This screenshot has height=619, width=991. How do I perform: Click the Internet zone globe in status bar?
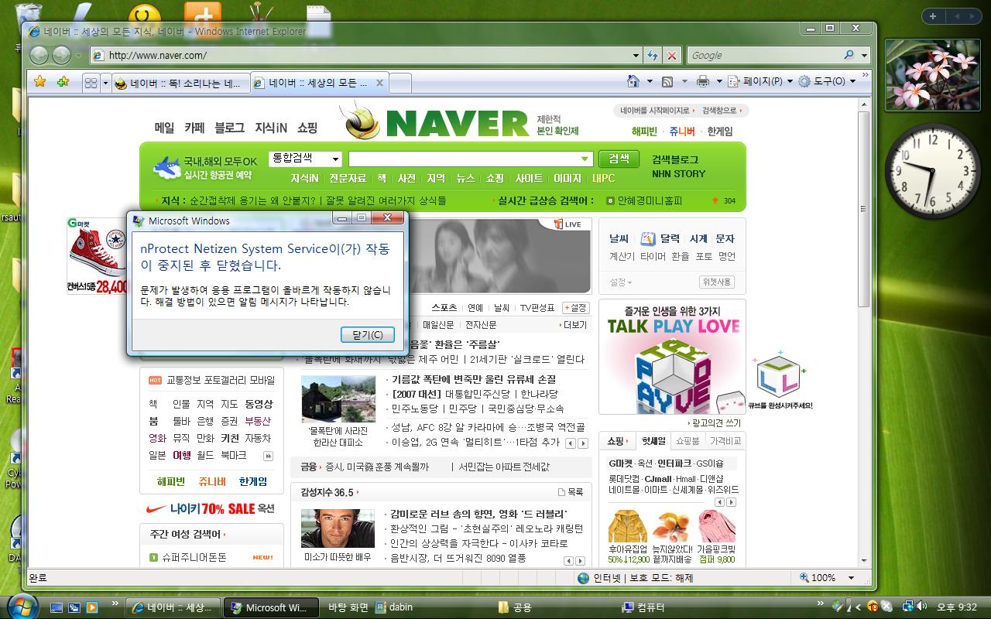click(x=585, y=578)
